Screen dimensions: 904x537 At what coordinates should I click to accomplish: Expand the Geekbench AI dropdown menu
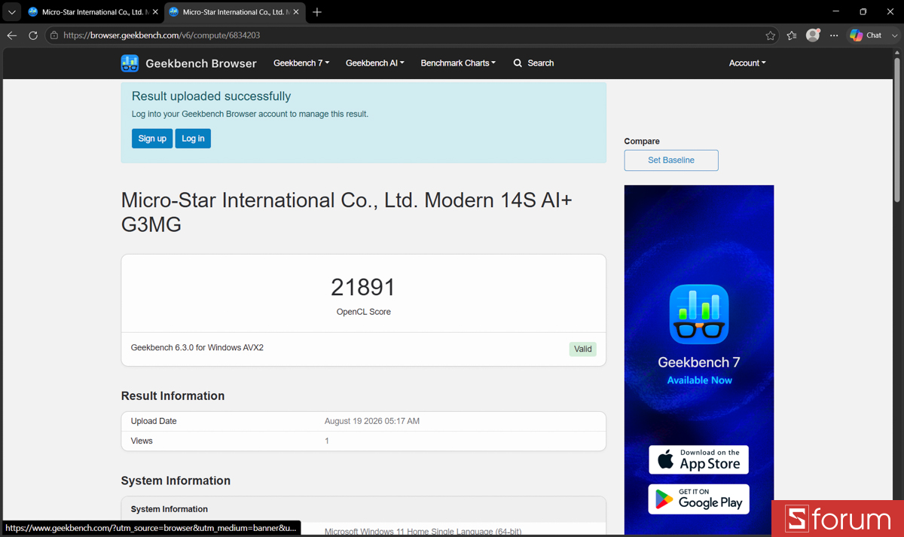pyautogui.click(x=375, y=63)
